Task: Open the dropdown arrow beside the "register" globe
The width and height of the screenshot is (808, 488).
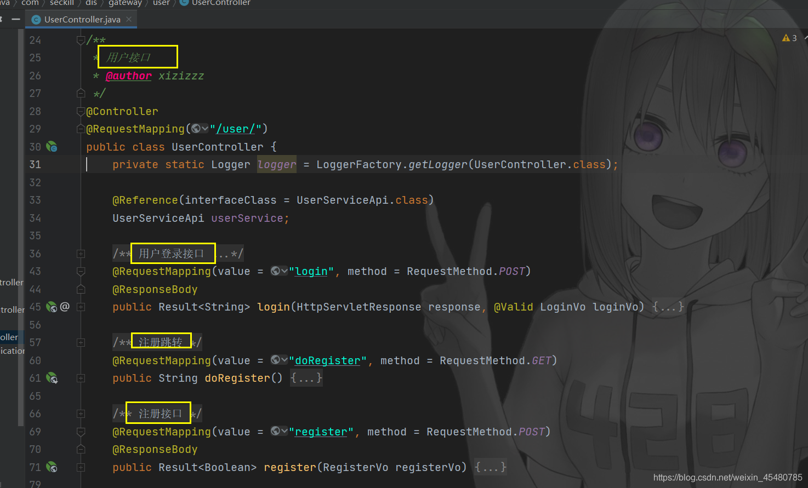Action: 284,431
